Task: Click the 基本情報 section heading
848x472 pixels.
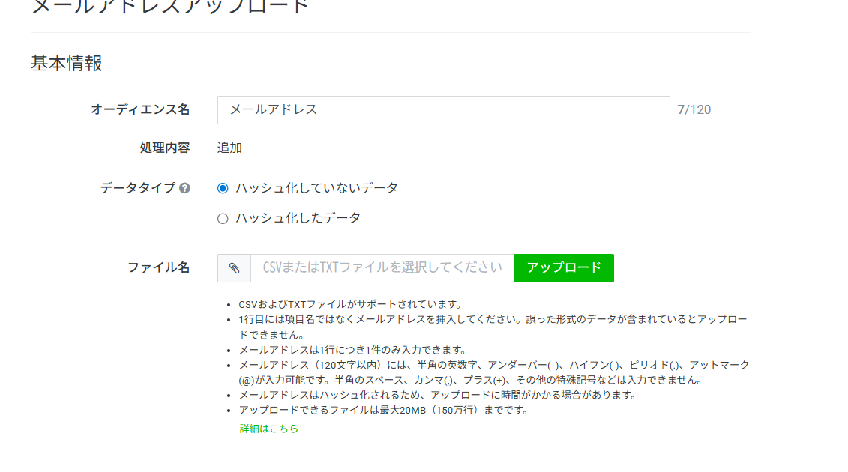Action: pyautogui.click(x=67, y=64)
